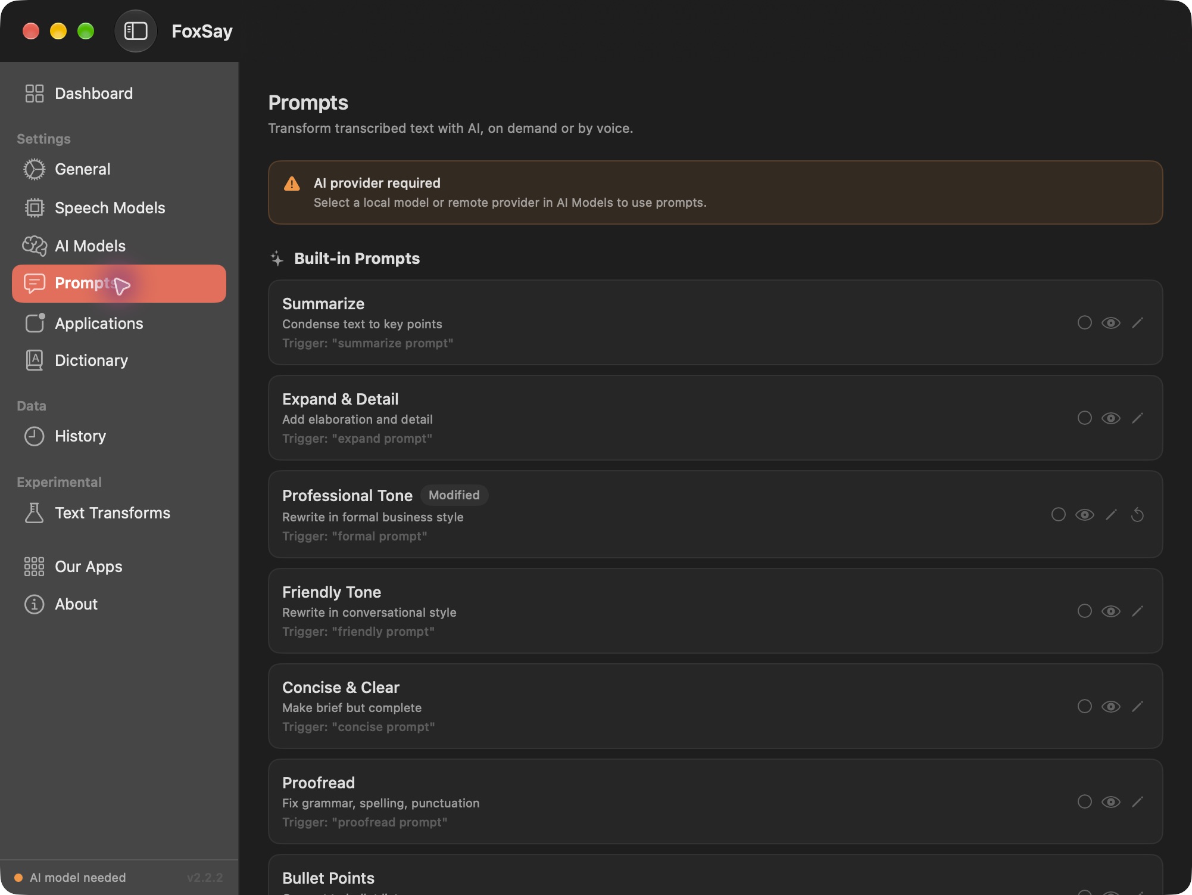Open General settings
This screenshot has height=895, width=1192.
tap(119, 169)
